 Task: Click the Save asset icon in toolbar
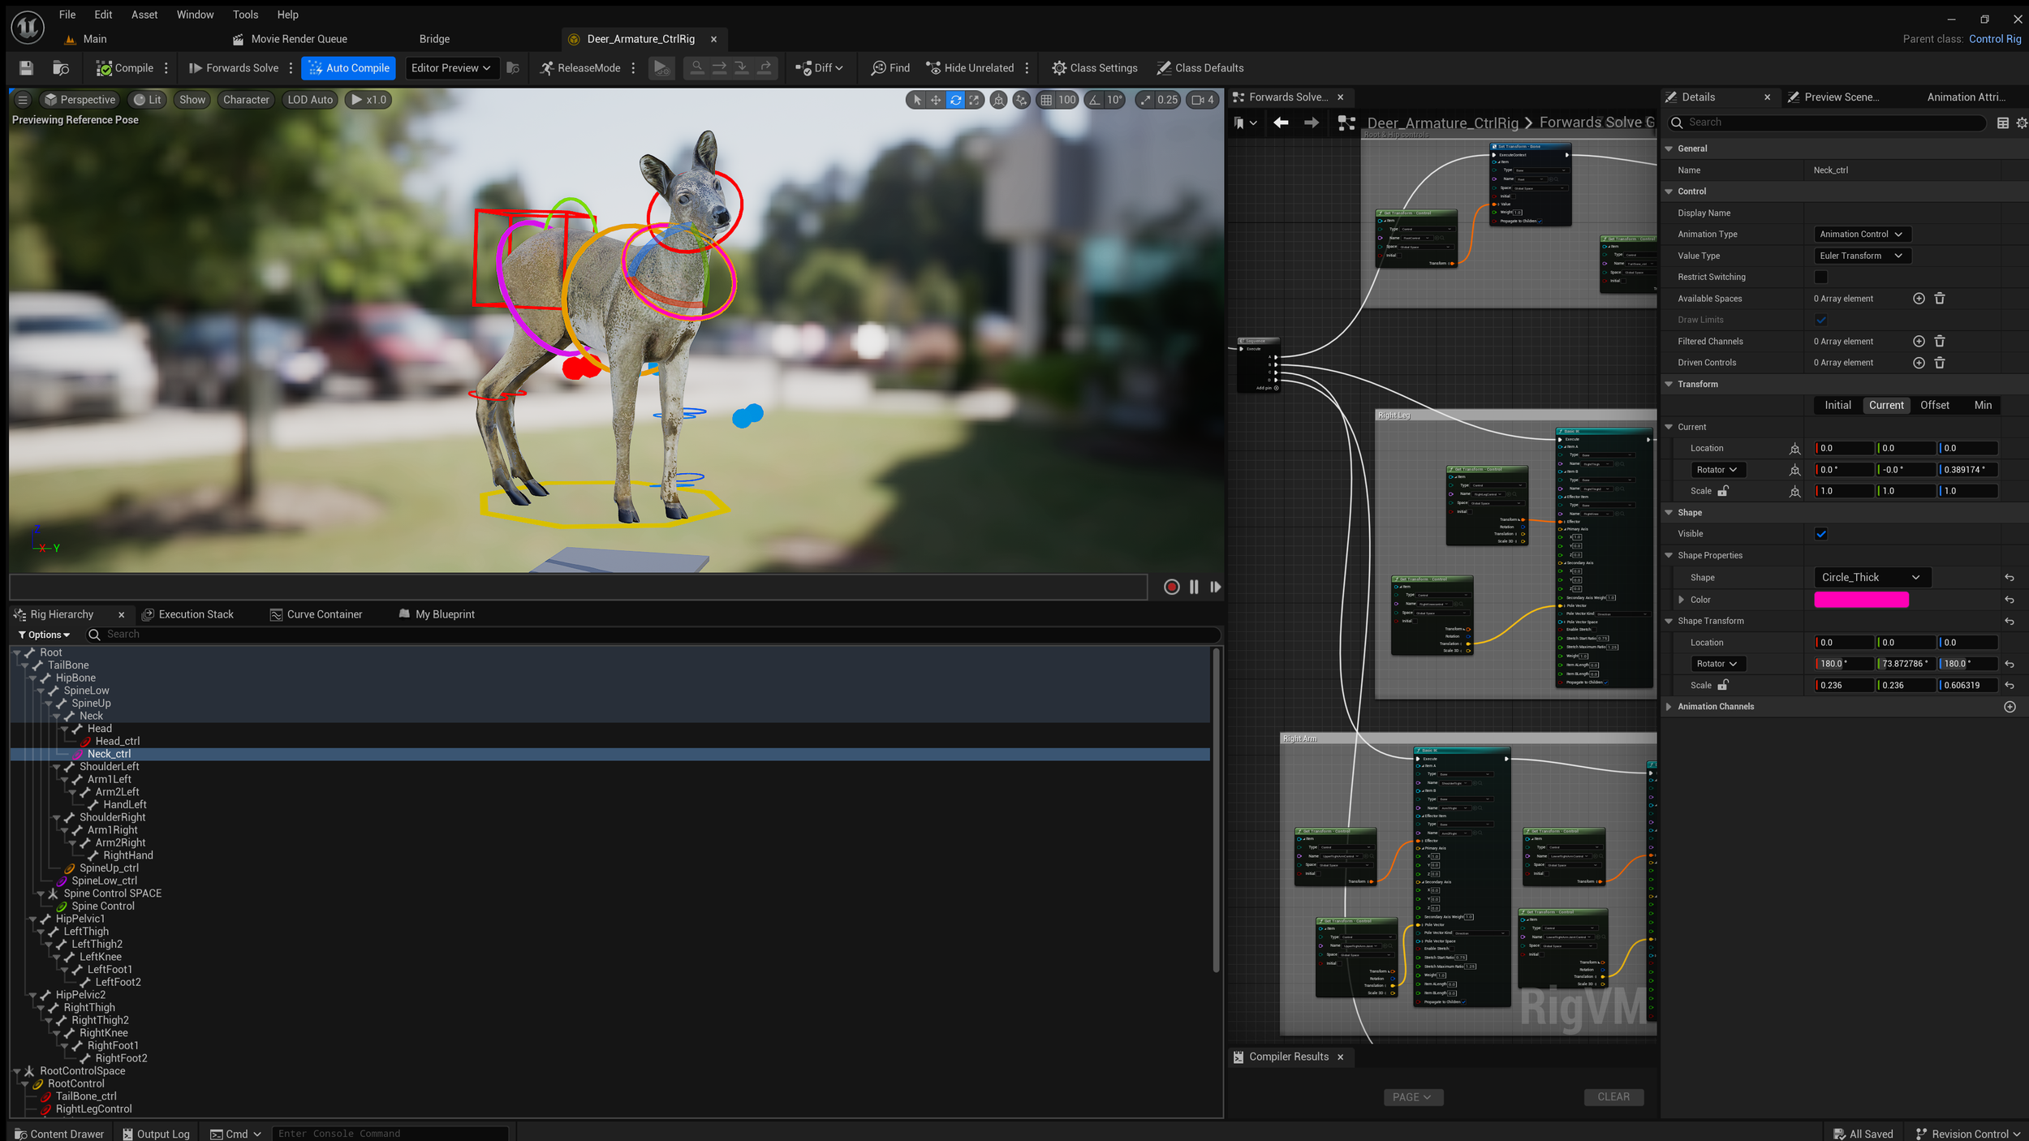pos(26,68)
